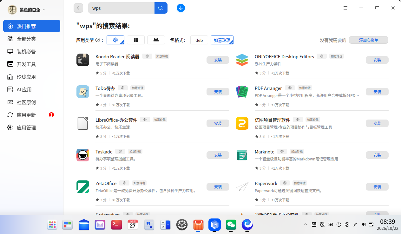The height and width of the screenshot is (234, 401).
Task: Expand the system tray hidden icons arrow
Action: pyautogui.click(x=306, y=224)
